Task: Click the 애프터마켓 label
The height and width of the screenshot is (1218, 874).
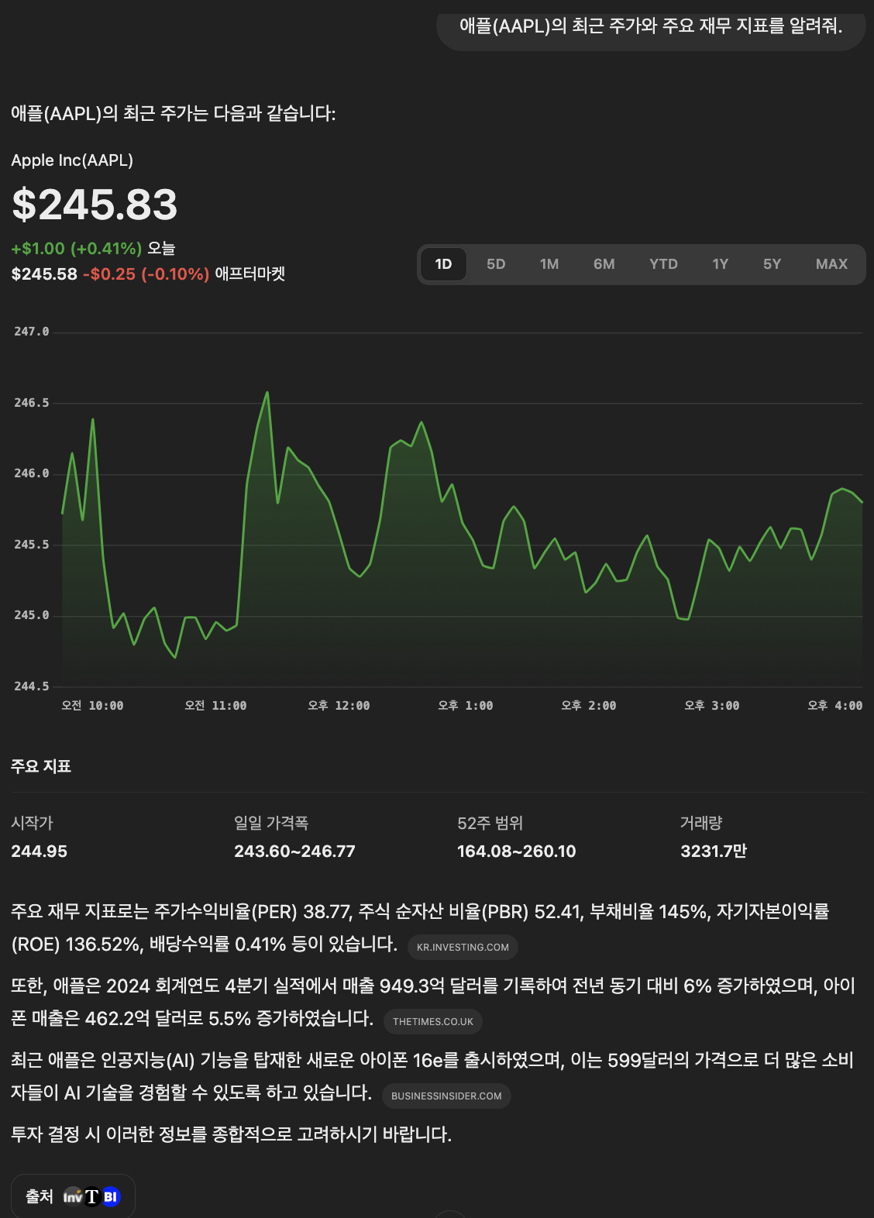Action: click(x=250, y=274)
